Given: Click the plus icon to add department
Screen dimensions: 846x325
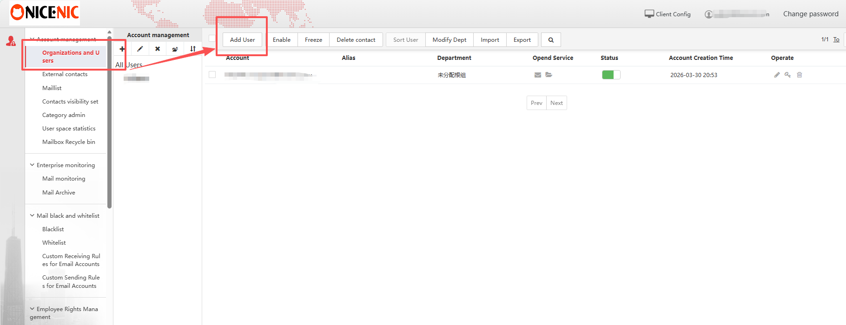Looking at the screenshot, I should coord(122,49).
